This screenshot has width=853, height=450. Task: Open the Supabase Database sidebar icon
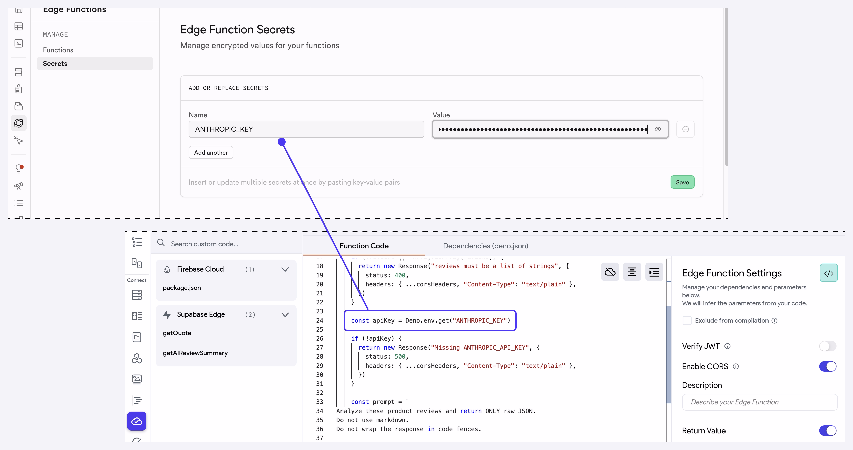19,72
